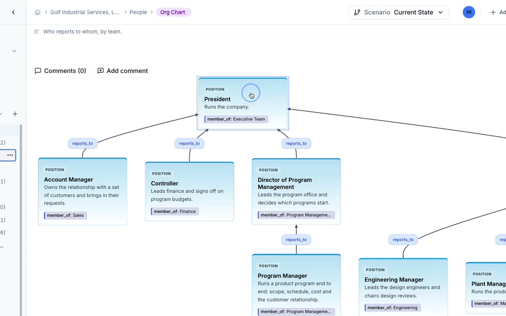The image size is (506, 316).
Task: Go to home via breadcrumb icon
Action: point(37,12)
